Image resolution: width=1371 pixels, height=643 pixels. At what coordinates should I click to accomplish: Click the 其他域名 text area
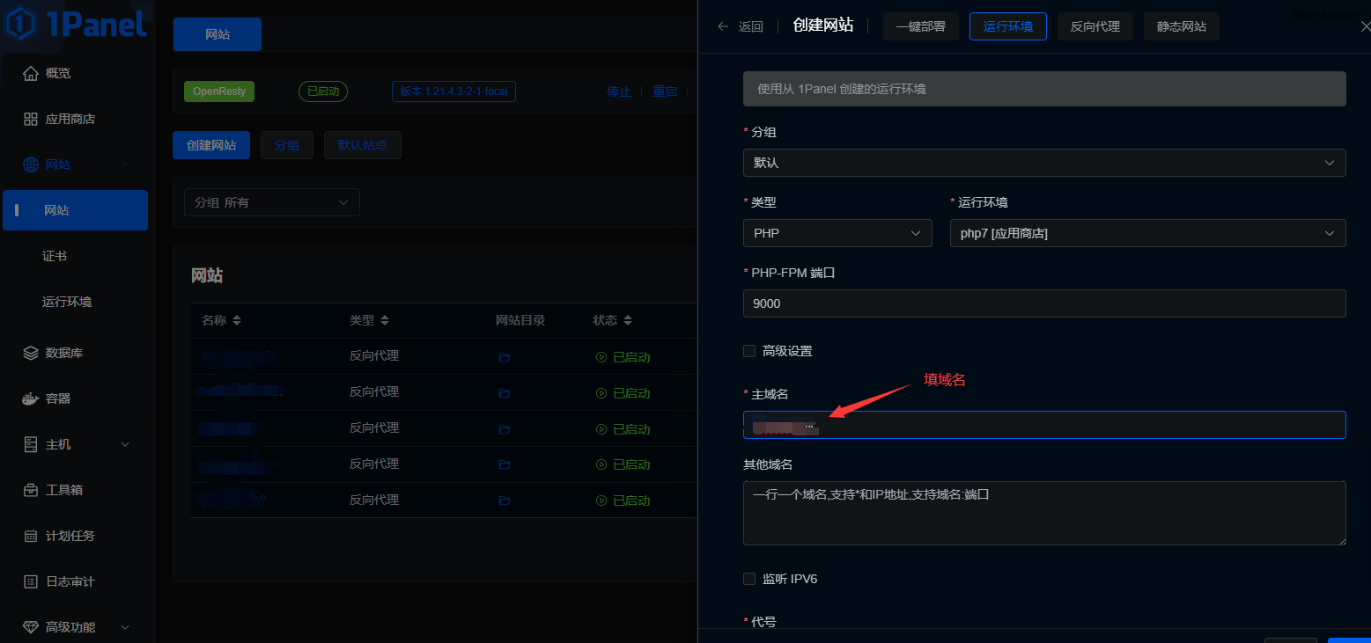tap(1044, 513)
